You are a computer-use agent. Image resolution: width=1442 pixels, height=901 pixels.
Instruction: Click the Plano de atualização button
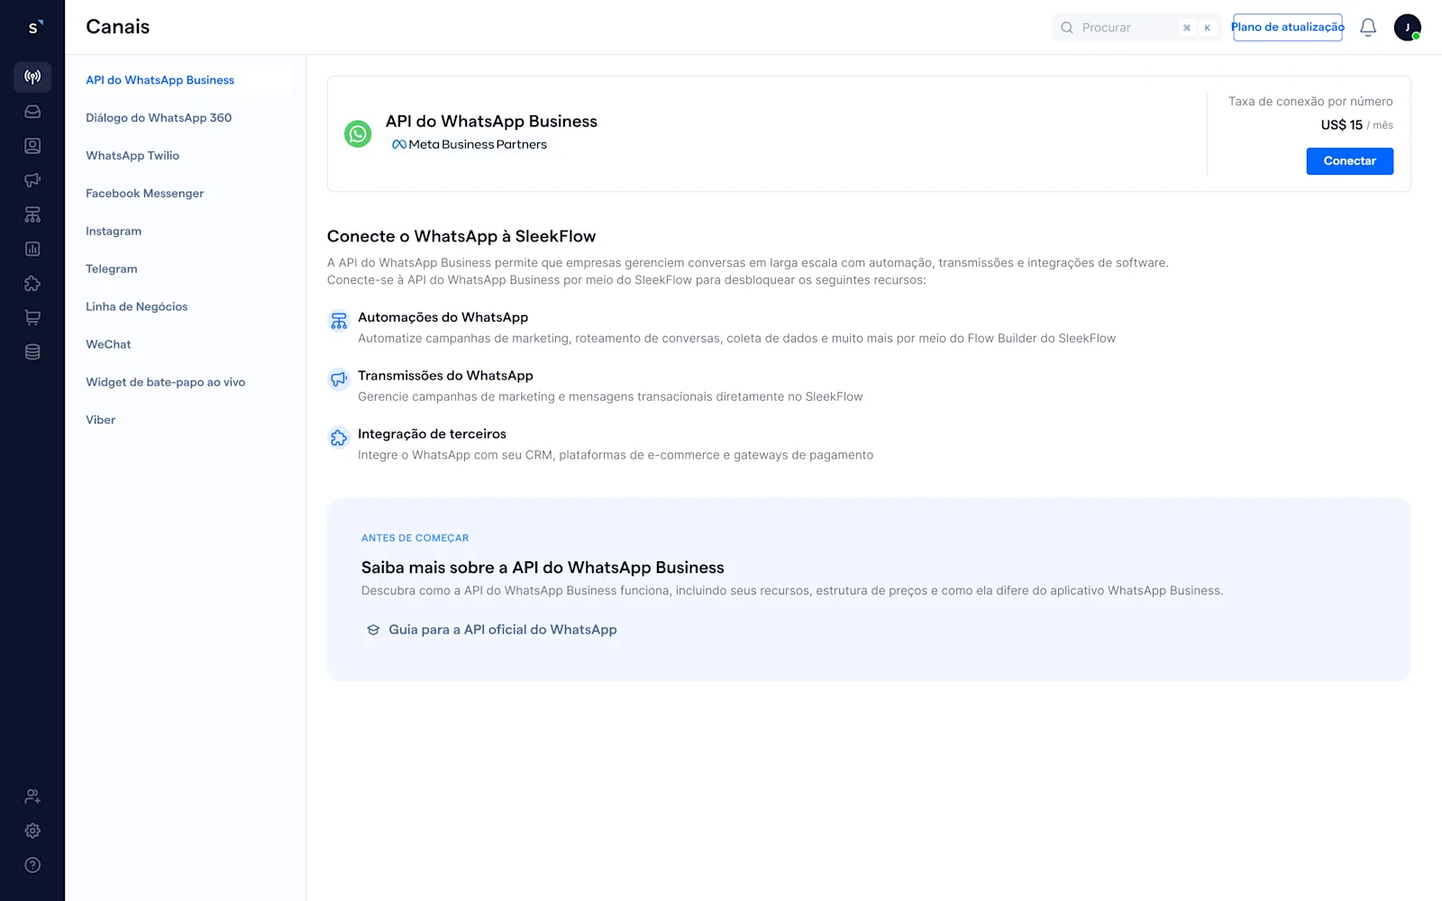click(1287, 27)
